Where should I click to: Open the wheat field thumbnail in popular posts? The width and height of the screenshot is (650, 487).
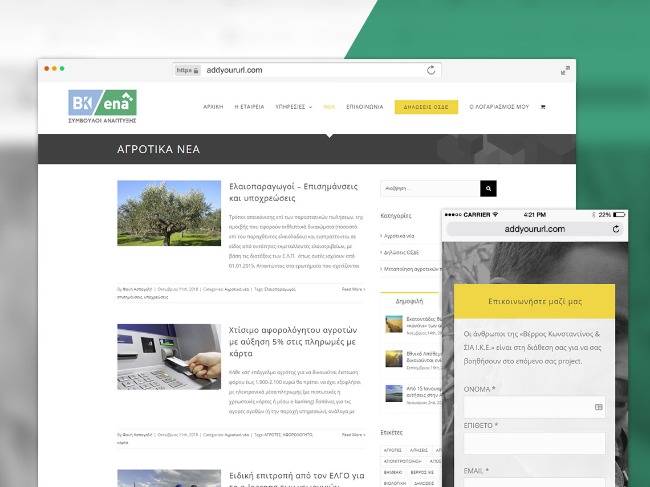[x=394, y=324]
